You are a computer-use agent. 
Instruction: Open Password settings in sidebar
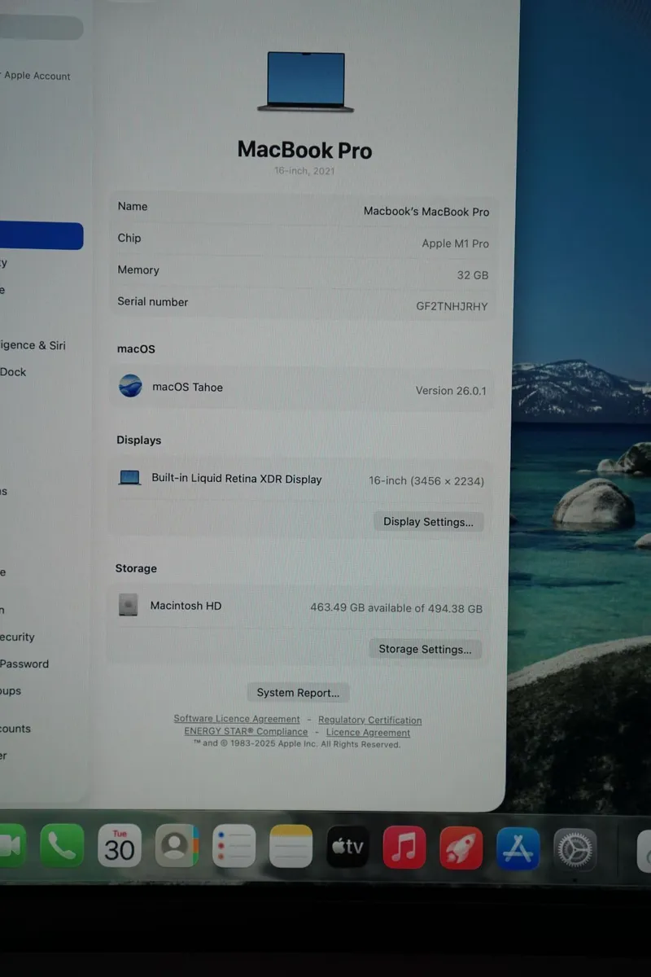click(x=24, y=664)
